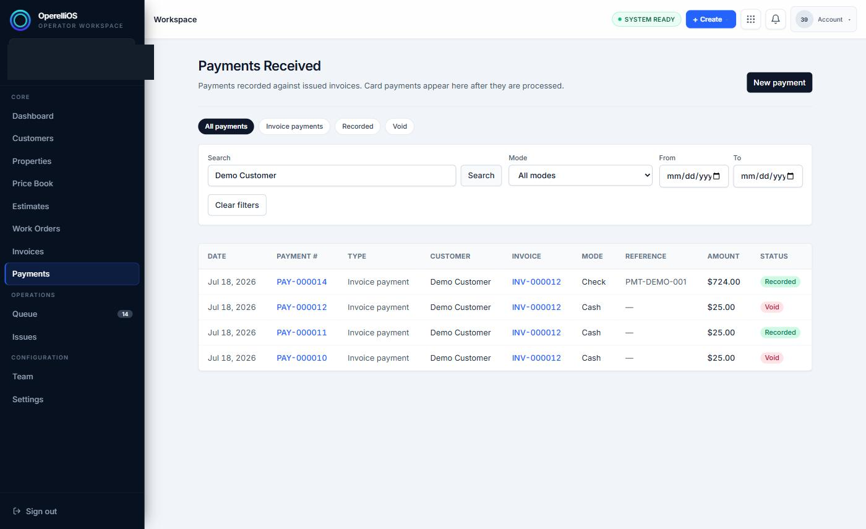The height and width of the screenshot is (529, 866).
Task: Click the amount $724.00
Action: pyautogui.click(x=724, y=282)
